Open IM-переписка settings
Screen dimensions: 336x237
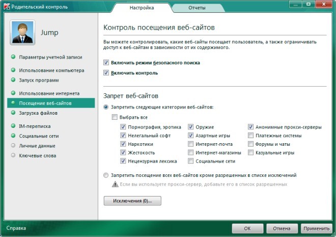[x=35, y=126]
